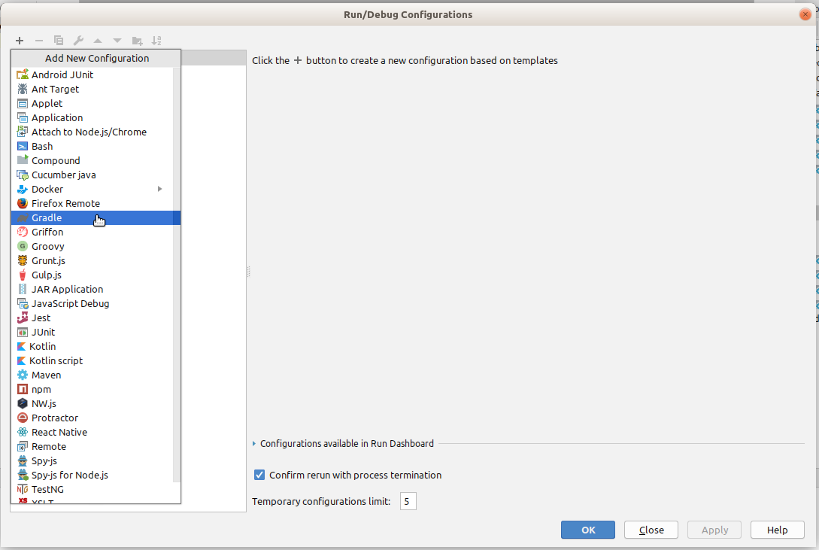Click the Jest icon
Image resolution: width=819 pixels, height=550 pixels.
23,318
